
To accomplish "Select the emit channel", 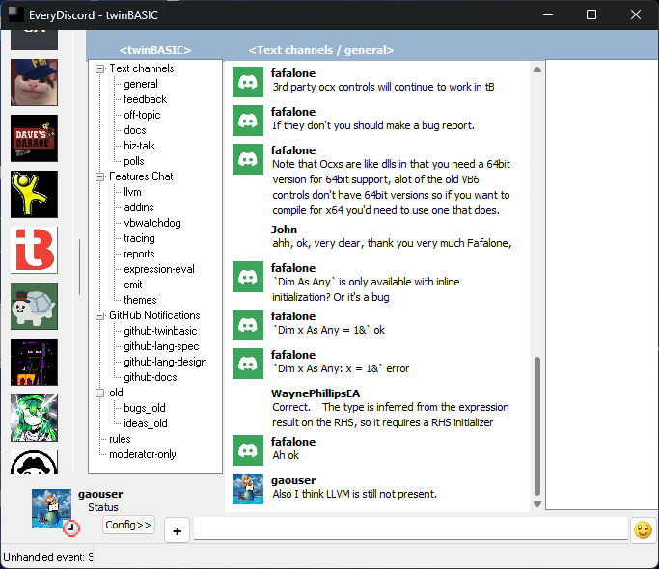I will click(x=133, y=284).
